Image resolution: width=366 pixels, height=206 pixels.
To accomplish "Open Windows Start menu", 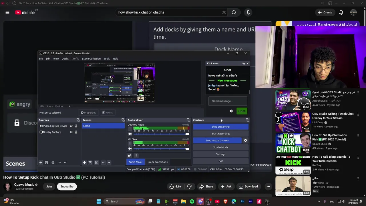I will [99, 201].
